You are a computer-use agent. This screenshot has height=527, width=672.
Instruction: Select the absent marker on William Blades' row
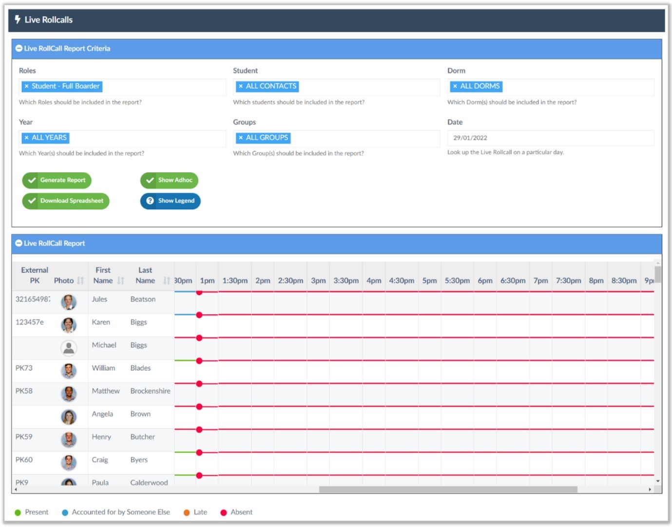pyautogui.click(x=199, y=361)
